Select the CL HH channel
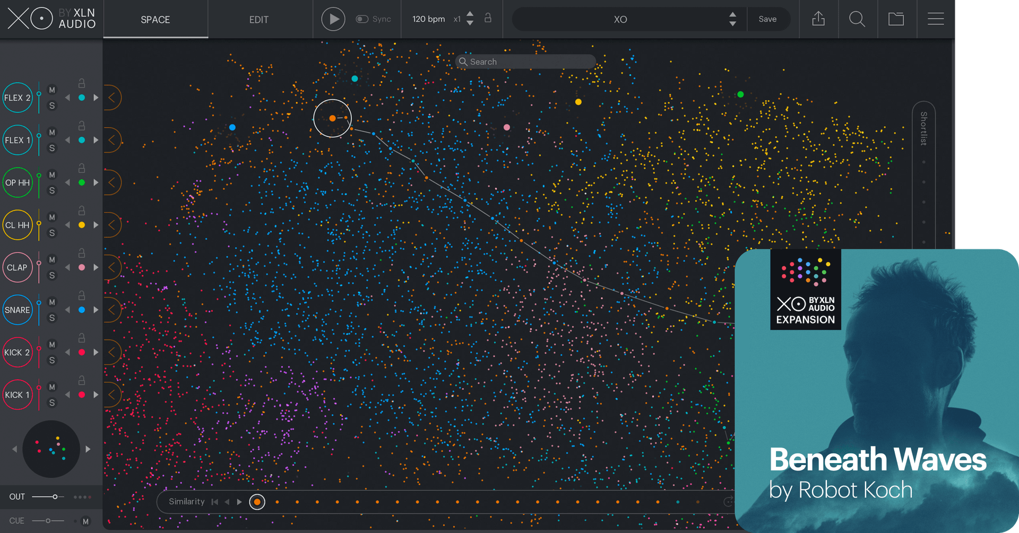The image size is (1019, 533). 18,225
